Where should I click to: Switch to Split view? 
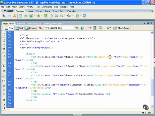(x=19, y=28)
